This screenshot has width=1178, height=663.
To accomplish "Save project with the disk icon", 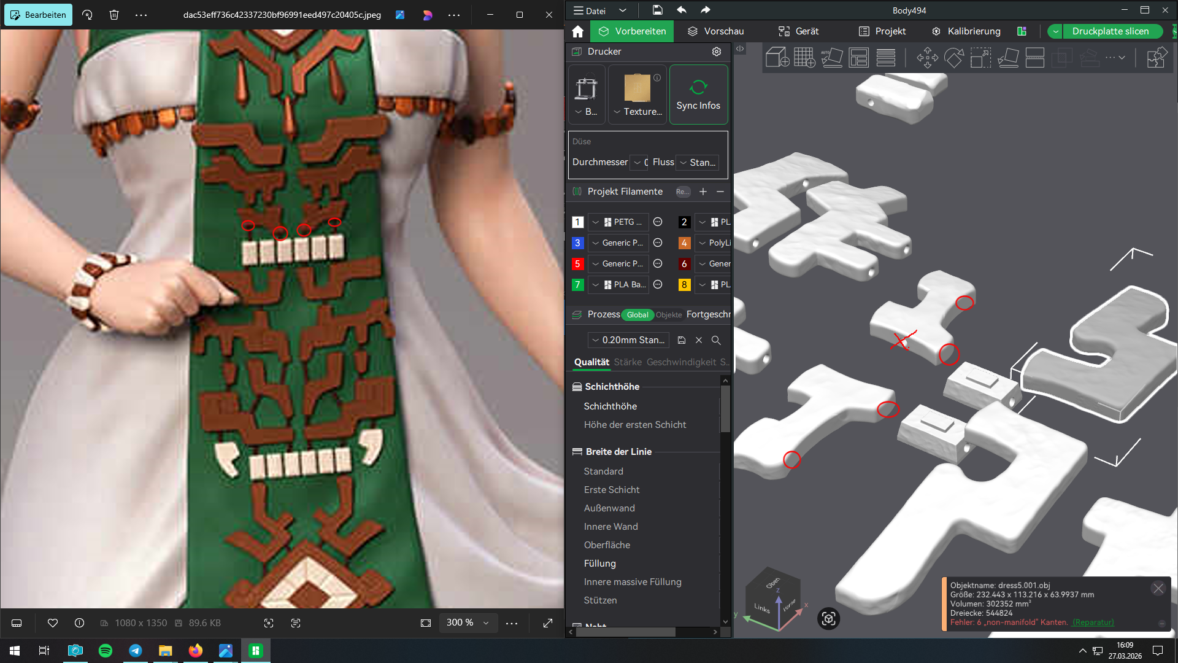I will (657, 10).
